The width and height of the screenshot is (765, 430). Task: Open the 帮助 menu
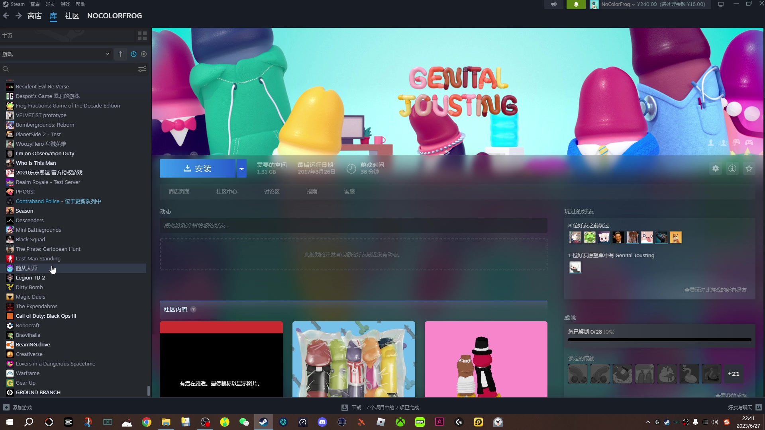[x=80, y=4]
